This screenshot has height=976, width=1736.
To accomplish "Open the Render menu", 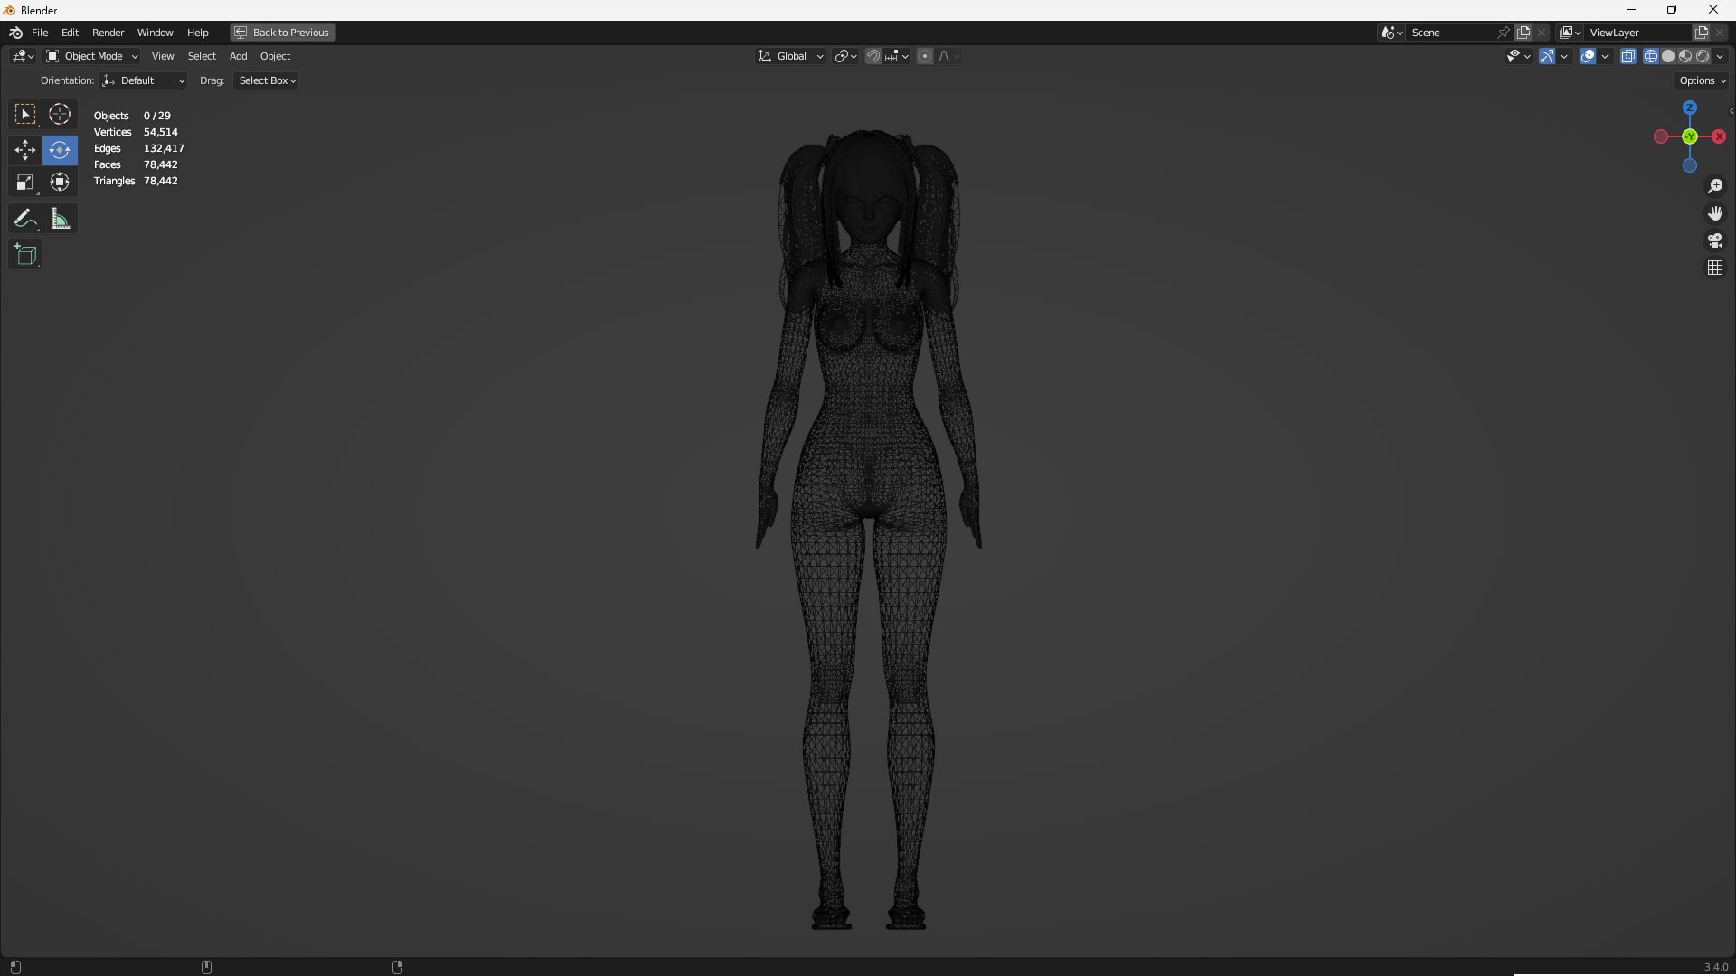I will tap(108, 33).
